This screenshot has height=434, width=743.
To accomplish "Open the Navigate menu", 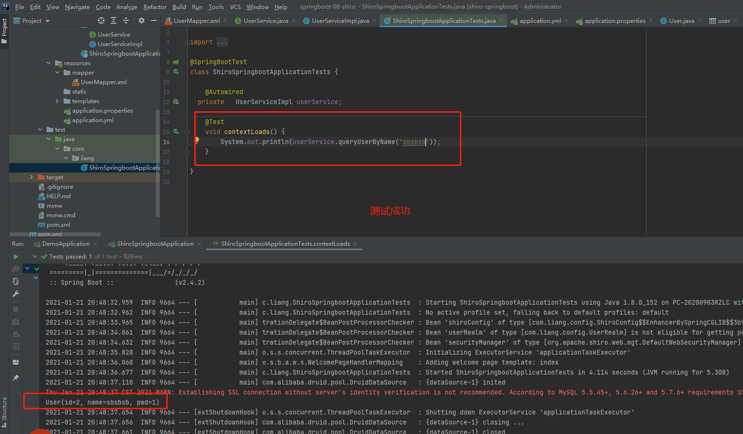I will point(77,7).
